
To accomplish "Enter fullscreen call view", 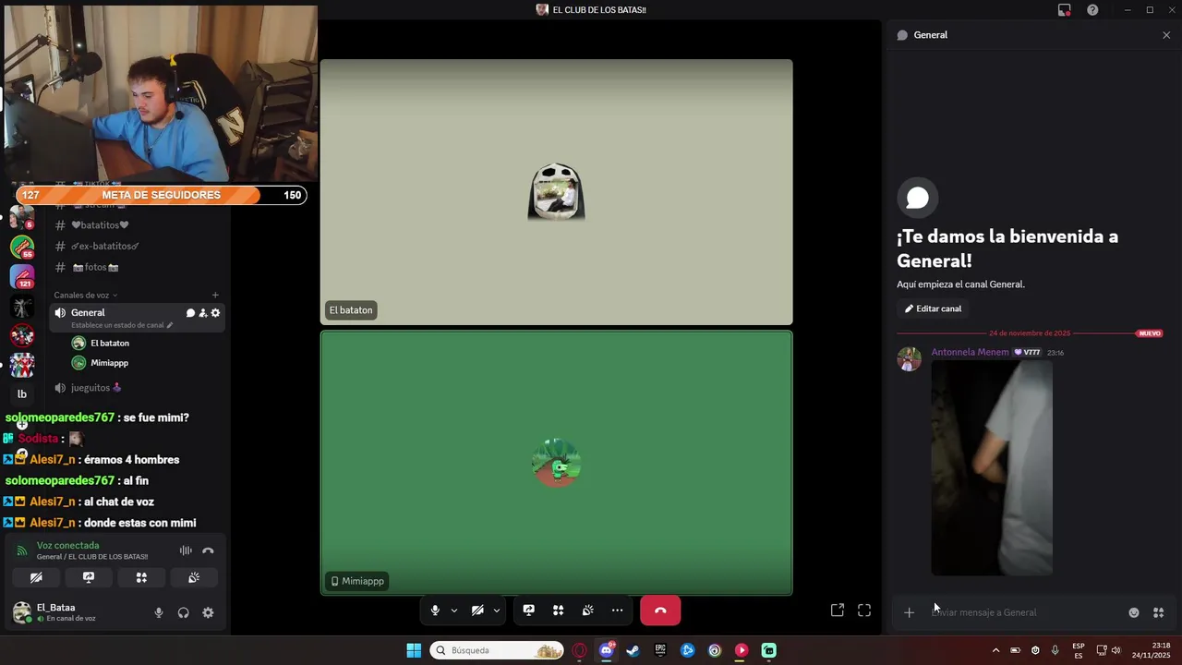I will [x=864, y=611].
